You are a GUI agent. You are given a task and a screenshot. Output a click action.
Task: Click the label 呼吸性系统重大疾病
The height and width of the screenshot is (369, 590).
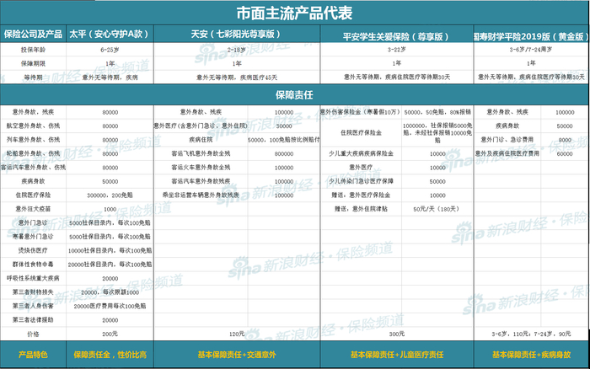click(x=33, y=279)
